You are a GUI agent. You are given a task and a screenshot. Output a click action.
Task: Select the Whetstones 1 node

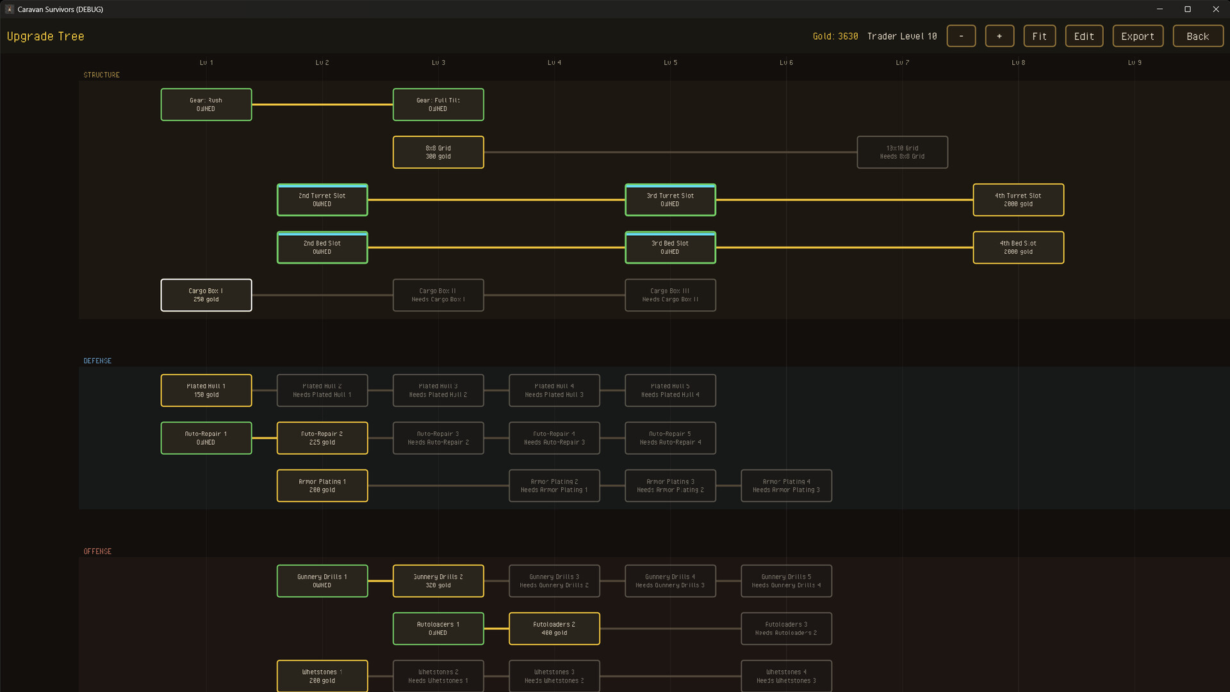point(322,676)
